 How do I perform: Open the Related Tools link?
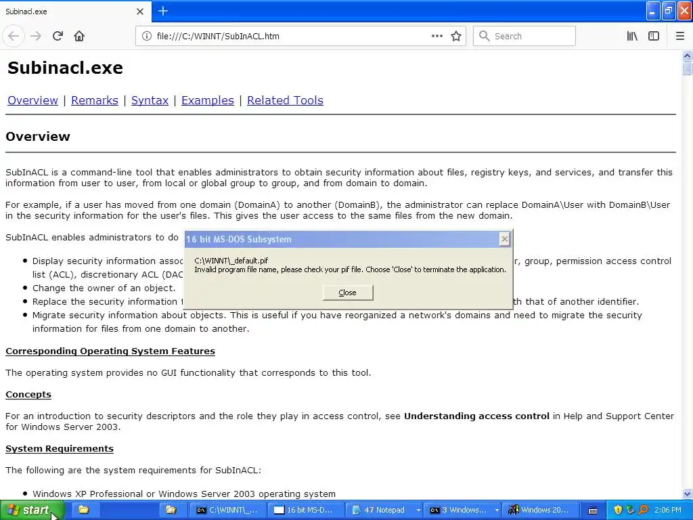(x=285, y=100)
